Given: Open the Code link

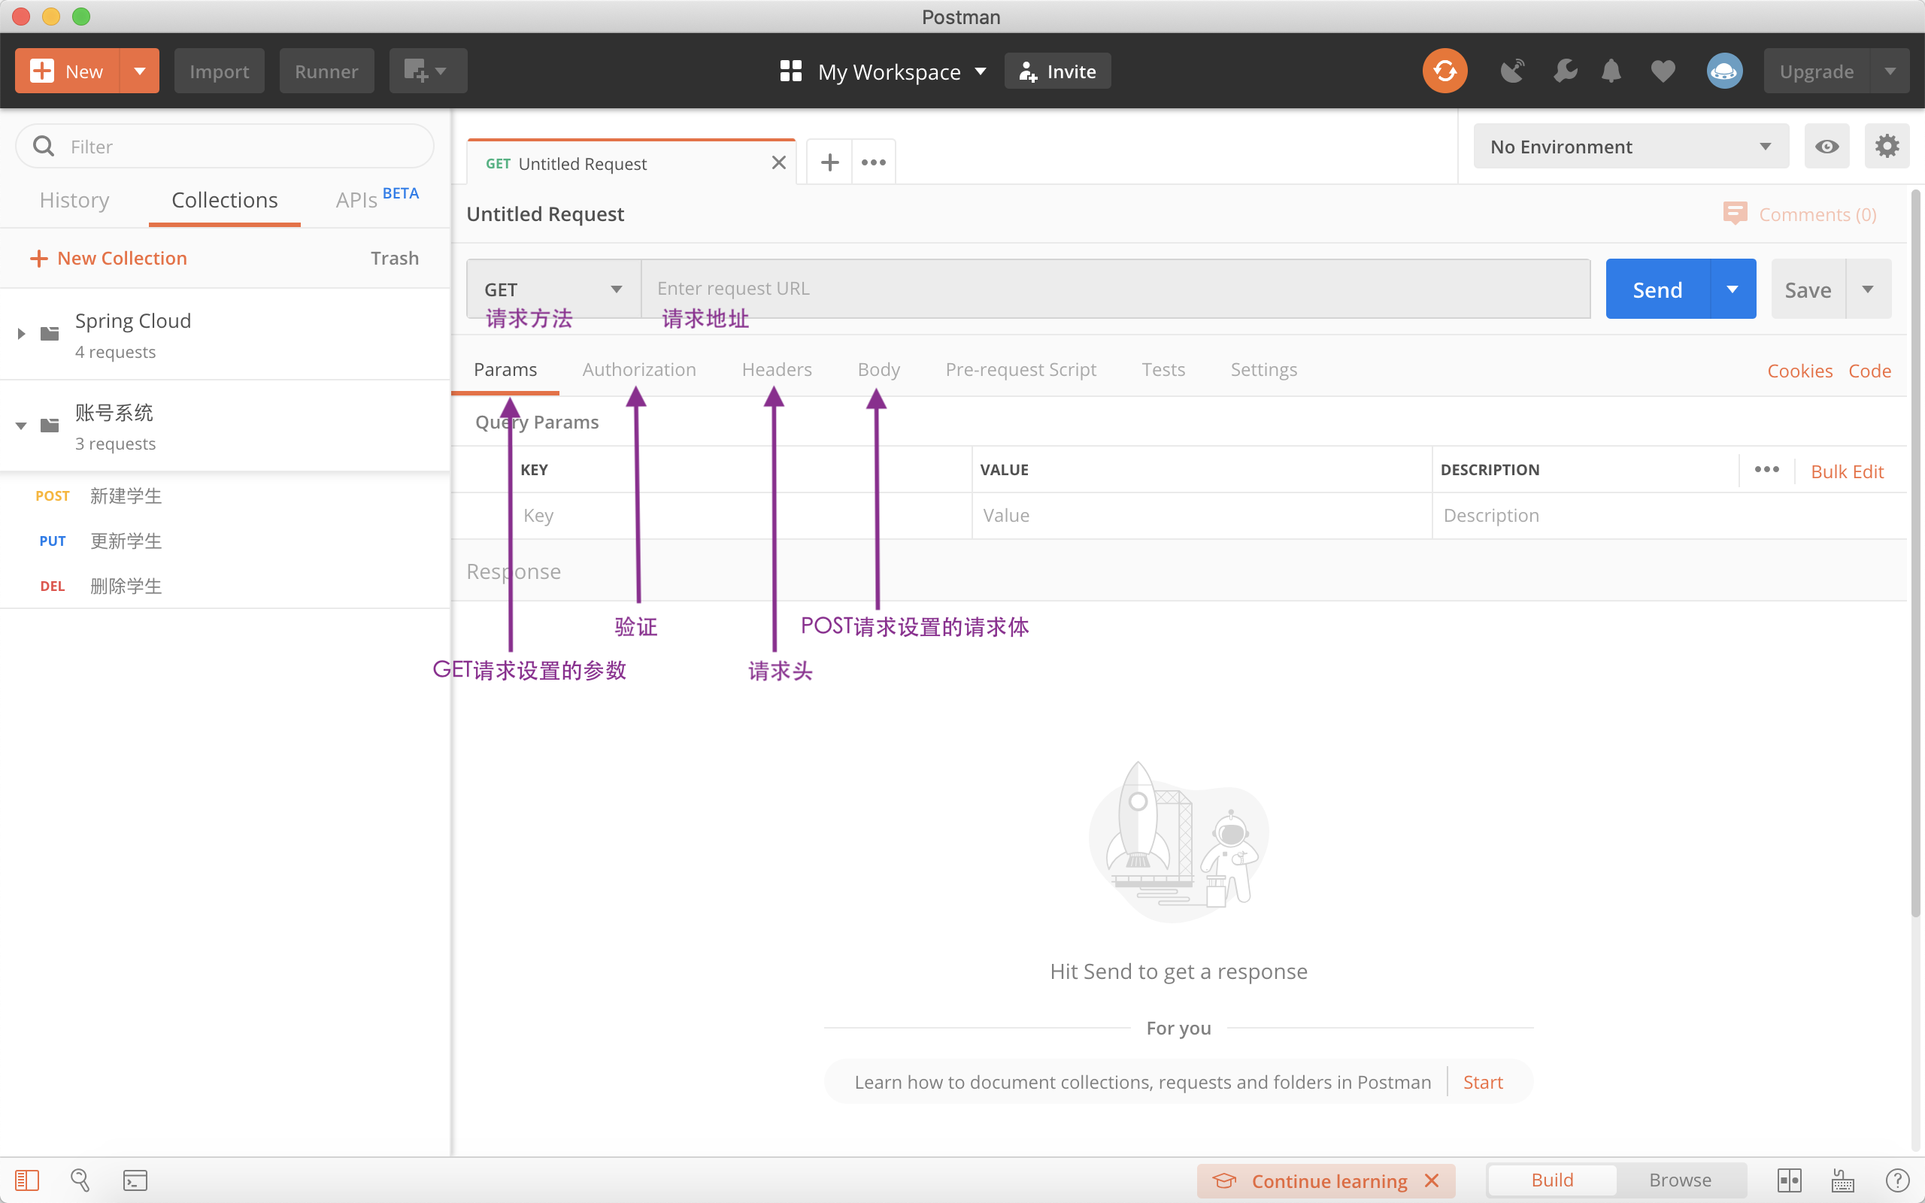Looking at the screenshot, I should pos(1869,371).
